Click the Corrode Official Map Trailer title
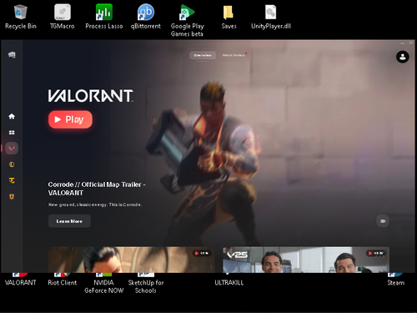The image size is (417, 313). click(x=97, y=189)
